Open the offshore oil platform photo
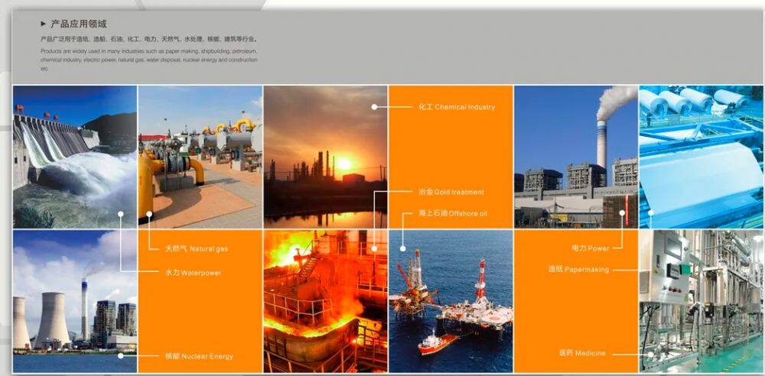 point(450,301)
